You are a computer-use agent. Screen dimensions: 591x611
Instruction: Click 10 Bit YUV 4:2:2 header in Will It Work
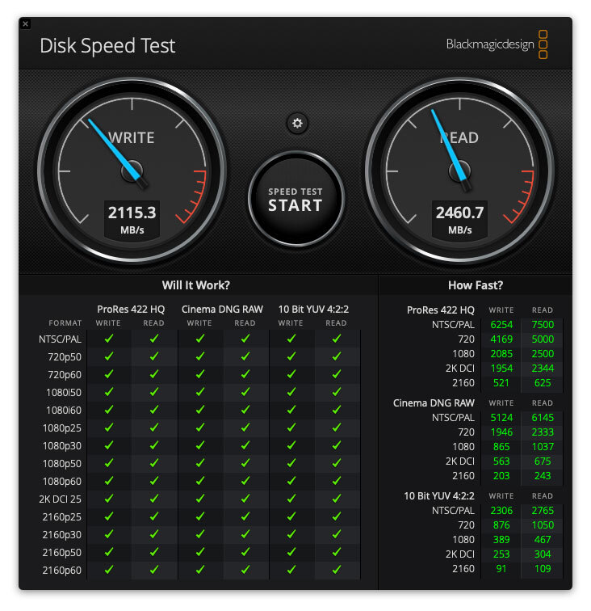(x=313, y=310)
